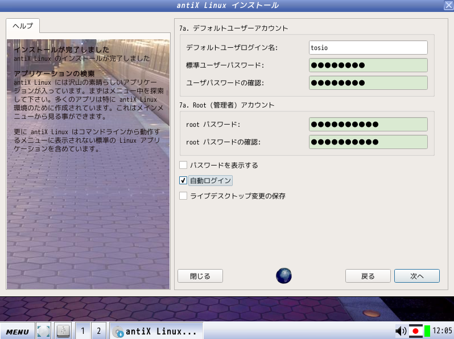Click the 次へ button
This screenshot has height=339, width=454.
(417, 276)
